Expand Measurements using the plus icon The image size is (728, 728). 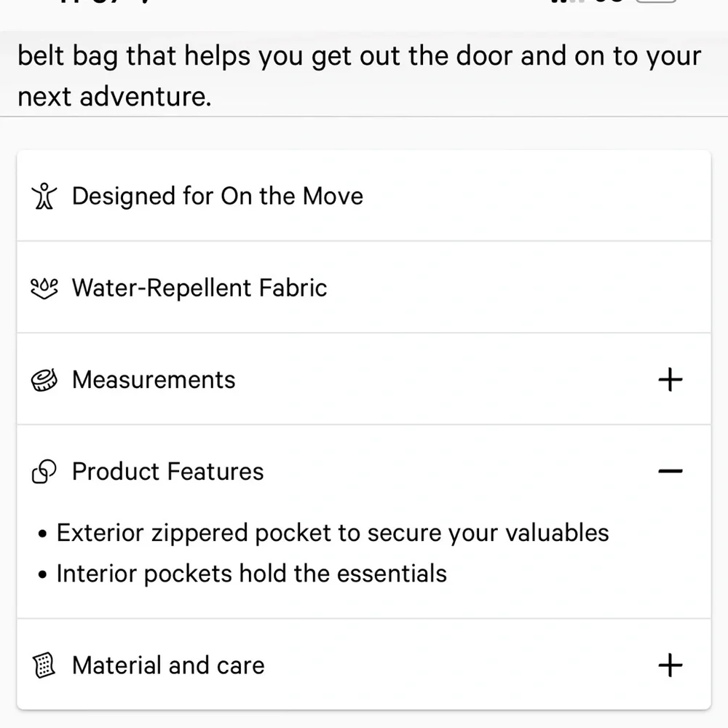pos(670,379)
